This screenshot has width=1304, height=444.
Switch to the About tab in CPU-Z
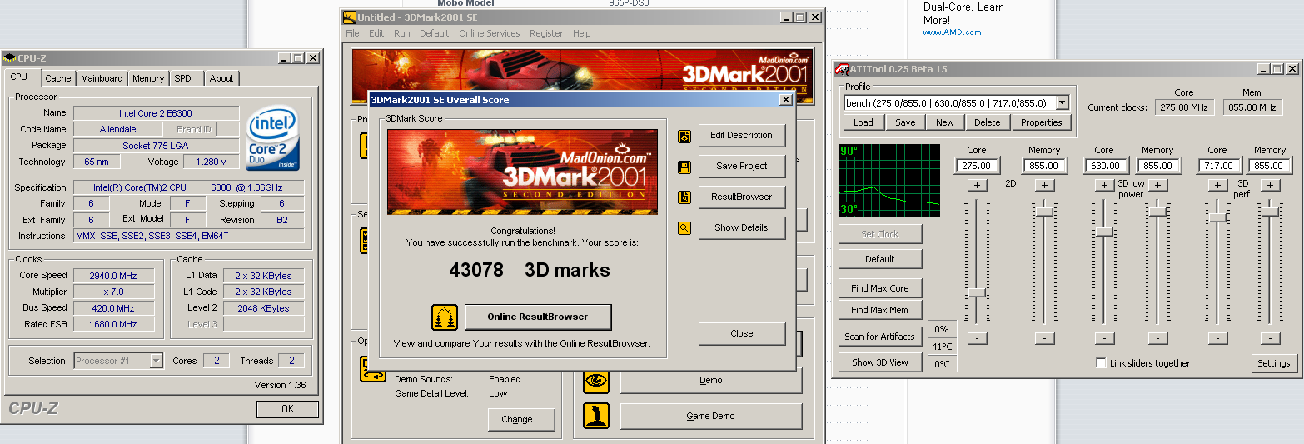click(x=221, y=78)
